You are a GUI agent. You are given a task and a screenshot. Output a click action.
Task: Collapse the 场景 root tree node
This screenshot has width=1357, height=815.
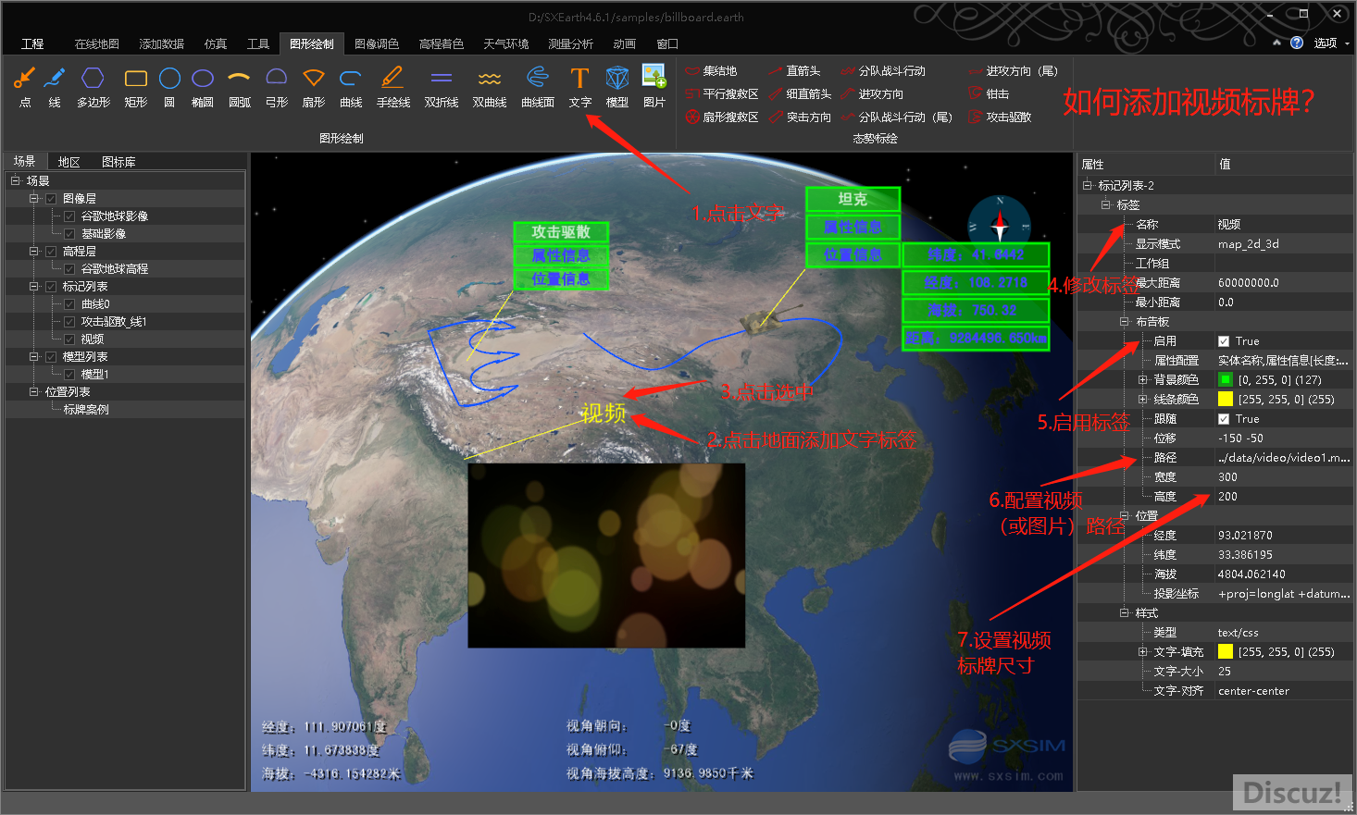(x=16, y=181)
